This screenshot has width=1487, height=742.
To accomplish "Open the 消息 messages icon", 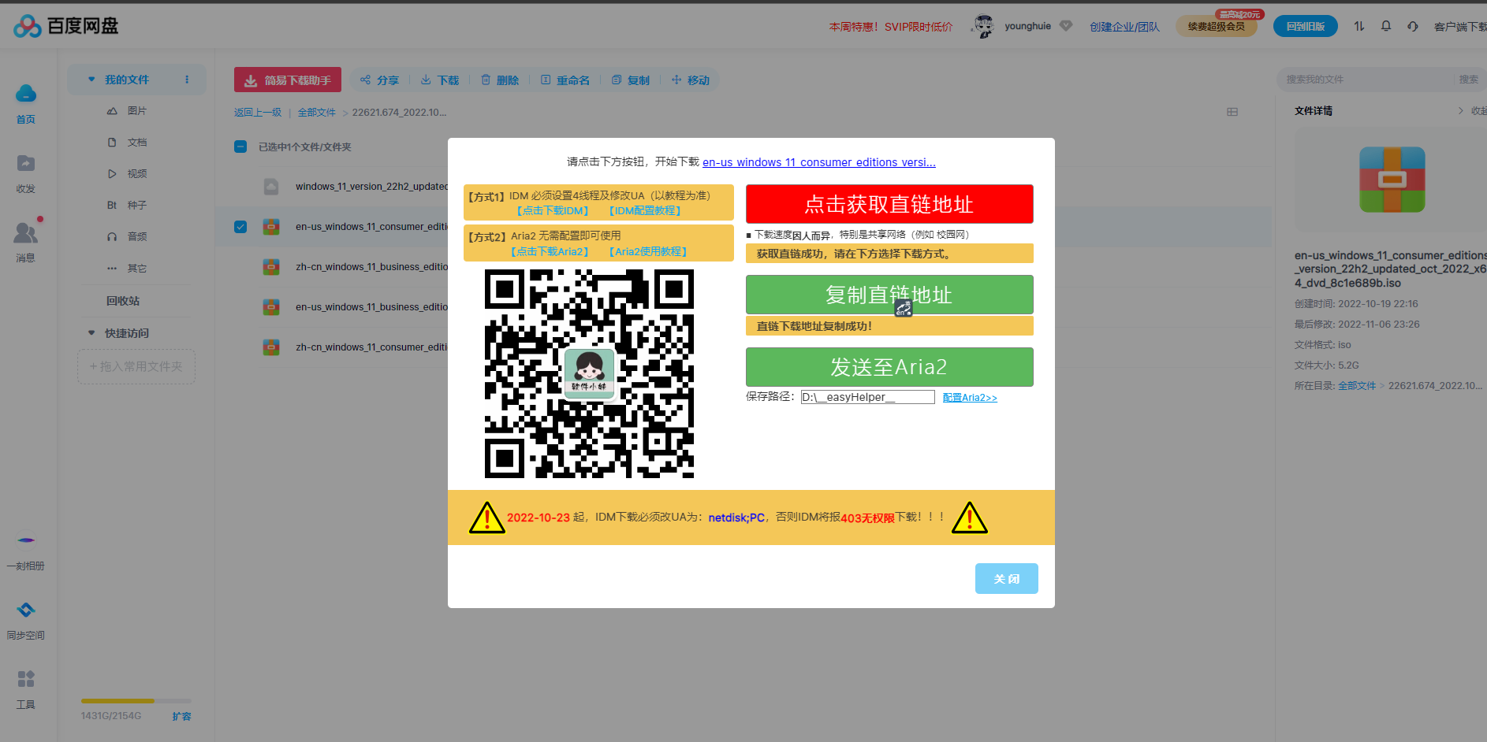I will (x=25, y=233).
